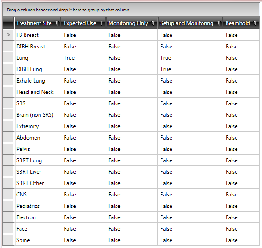The width and height of the screenshot is (262, 248).
Task: Select the Brain (non SRS) cell
Action: pos(38,114)
